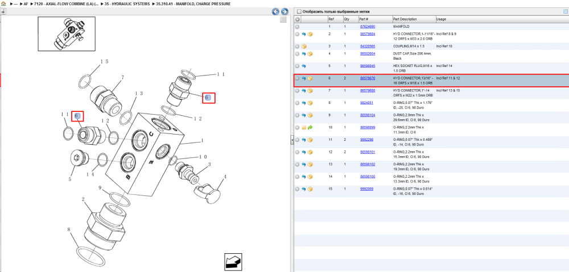This screenshot has width=569, height=272.
Task: Expand the 'AF' breadcrumb level
Action: 24,3
